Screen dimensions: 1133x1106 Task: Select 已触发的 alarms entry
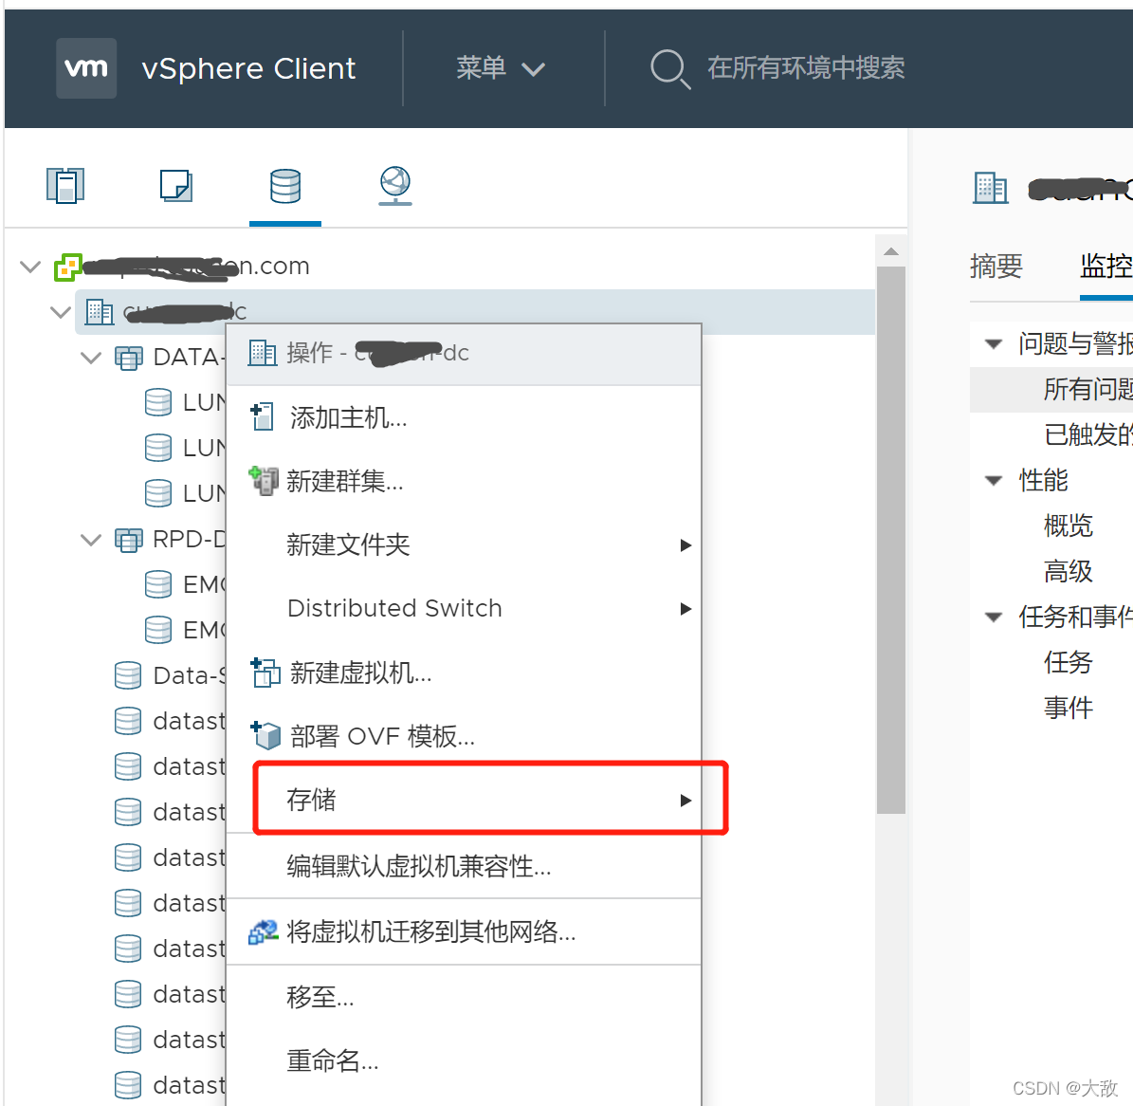click(x=1087, y=435)
